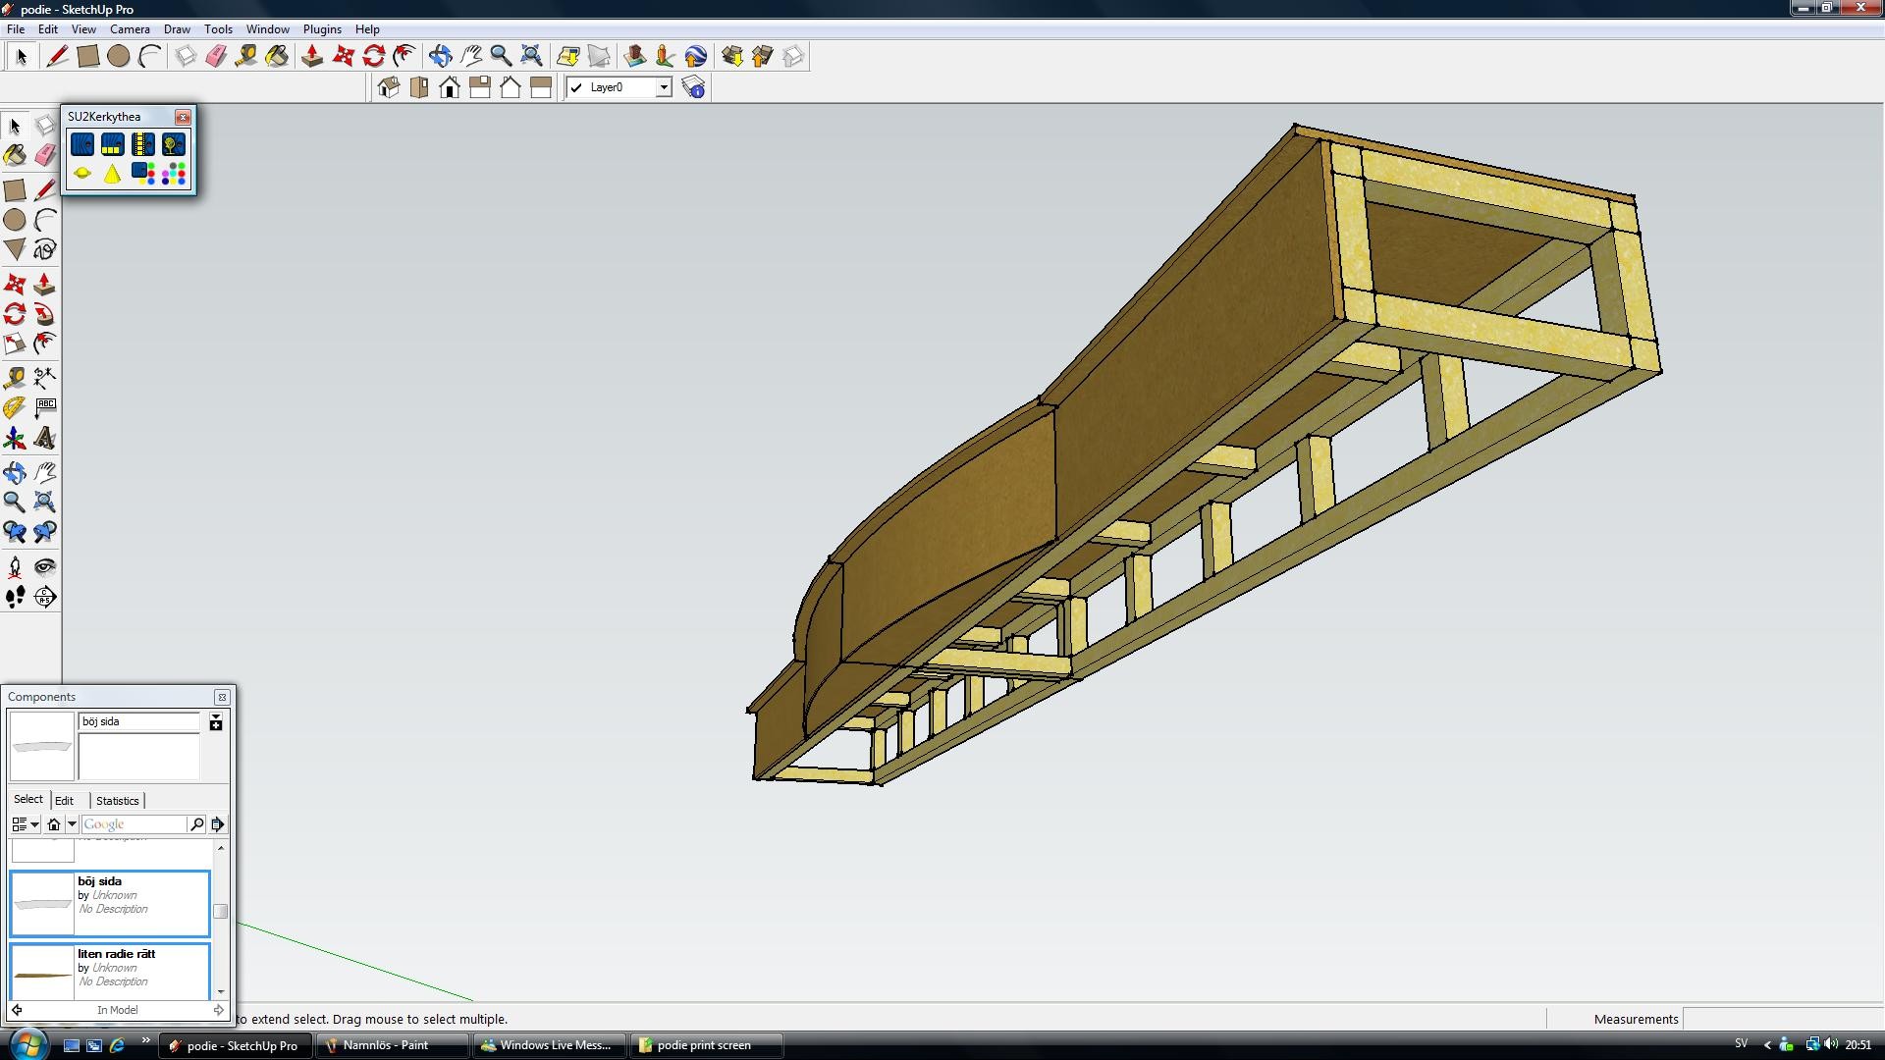Choose the Dimension tool in left toolbar
Image resolution: width=1885 pixels, height=1060 pixels.
click(45, 377)
